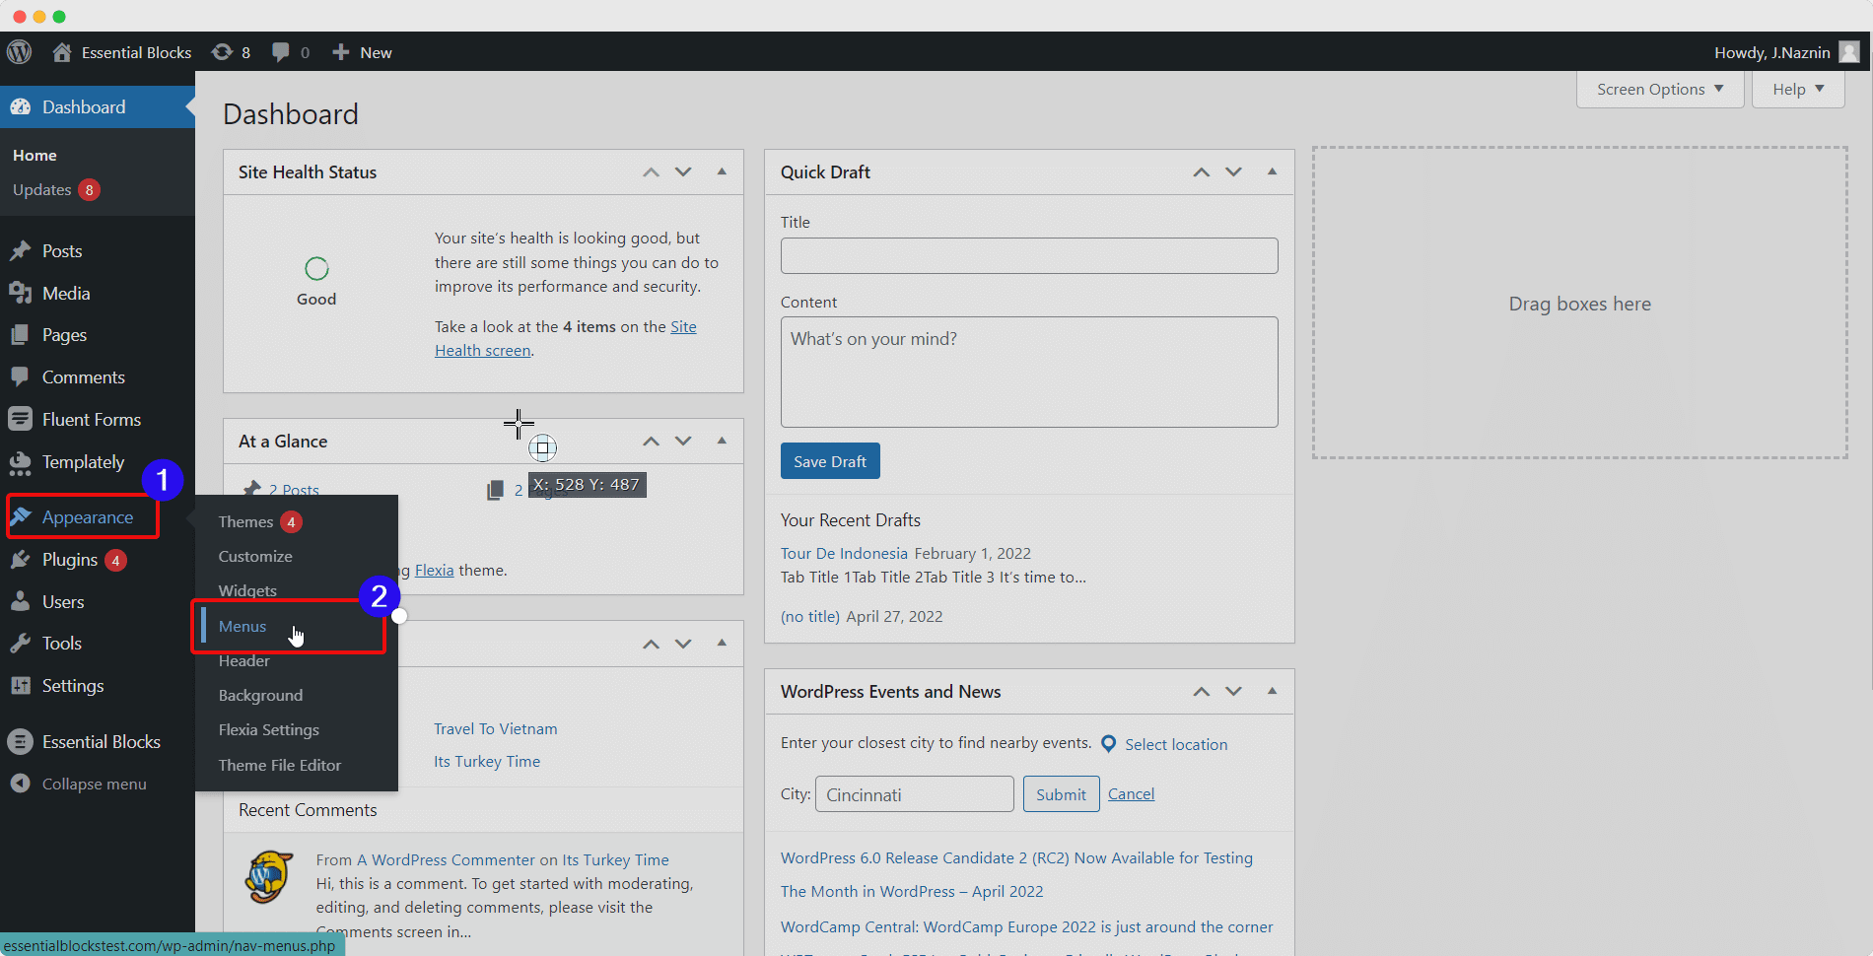Click the Media library icon

[21, 293]
